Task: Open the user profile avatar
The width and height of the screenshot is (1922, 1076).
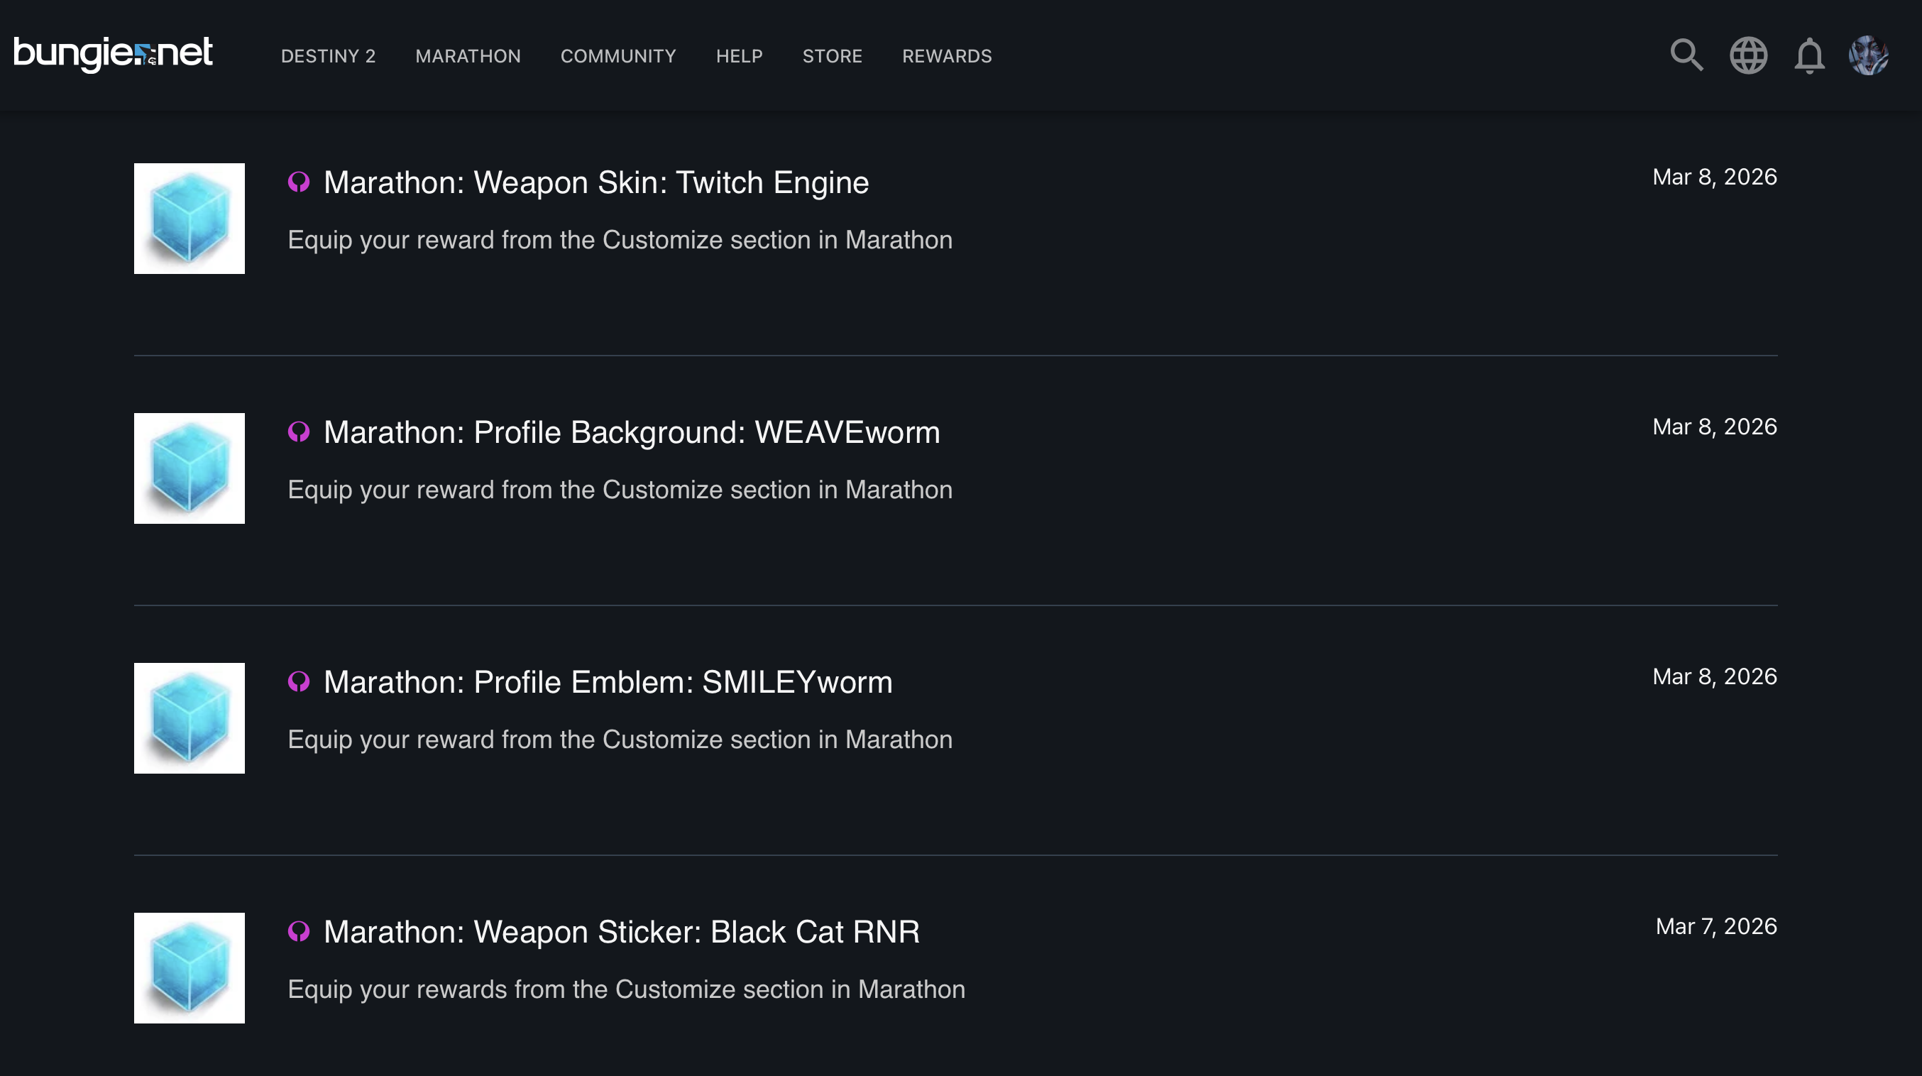Action: pos(1869,55)
